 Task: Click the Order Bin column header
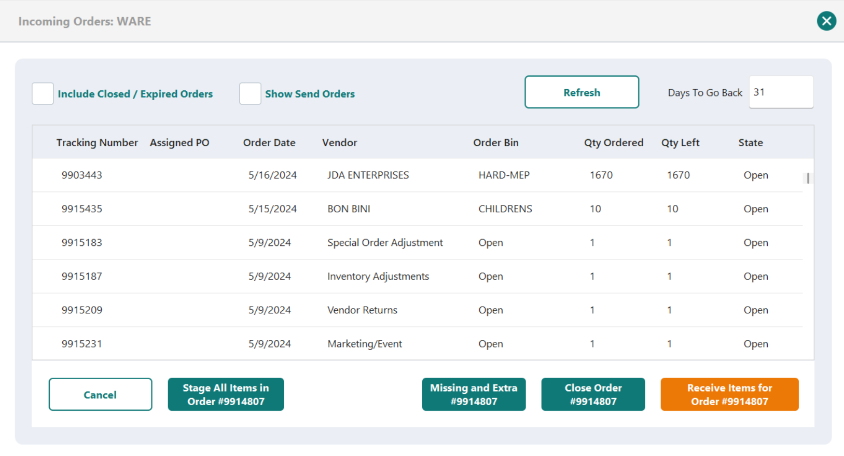tap(496, 143)
